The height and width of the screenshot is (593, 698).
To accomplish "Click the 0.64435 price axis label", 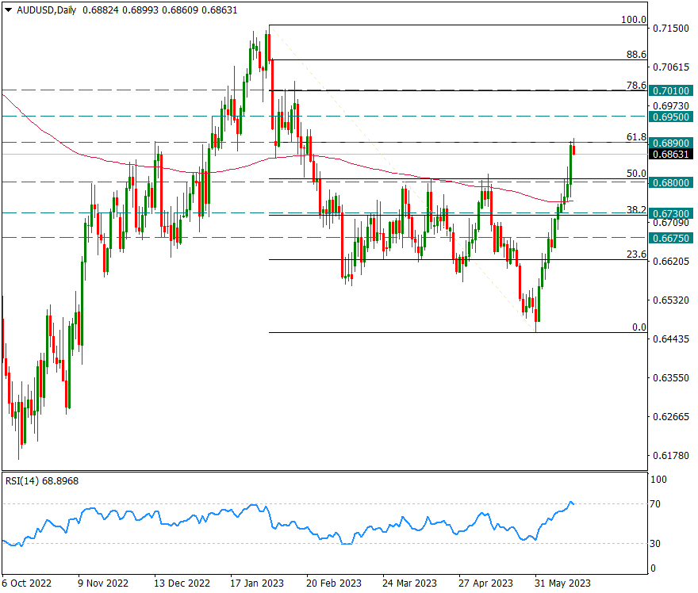I will (x=671, y=339).
